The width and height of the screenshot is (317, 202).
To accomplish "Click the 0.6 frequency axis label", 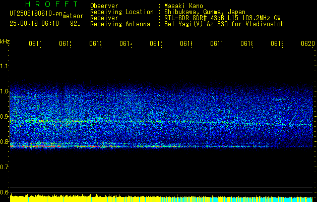I will point(5,192).
